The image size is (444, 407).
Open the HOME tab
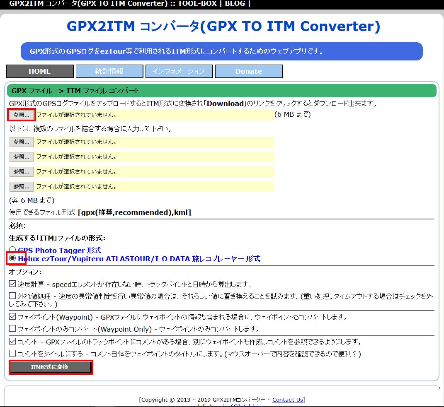click(40, 71)
